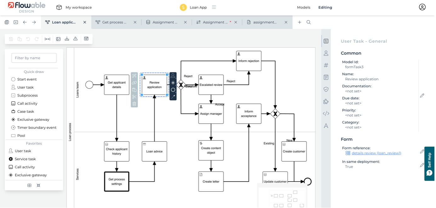The width and height of the screenshot is (436, 208).
Task: Click the export image toolbar icon
Action: click(x=58, y=39)
